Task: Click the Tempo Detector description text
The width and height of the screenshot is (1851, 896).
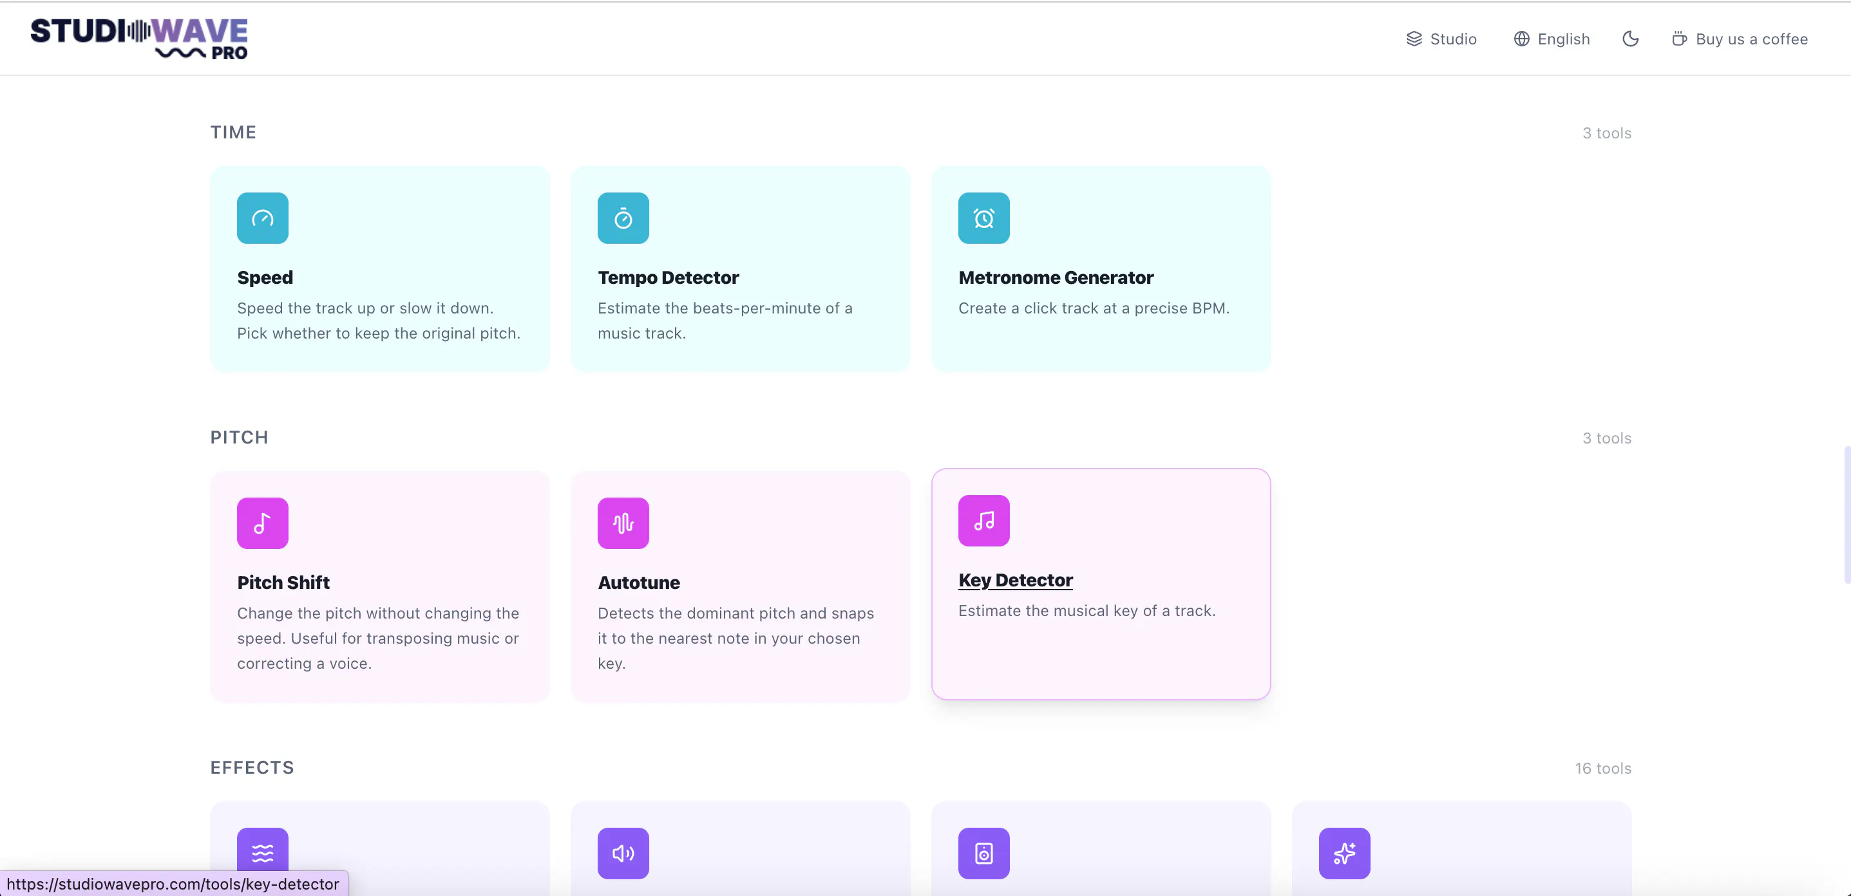Action: coord(725,321)
